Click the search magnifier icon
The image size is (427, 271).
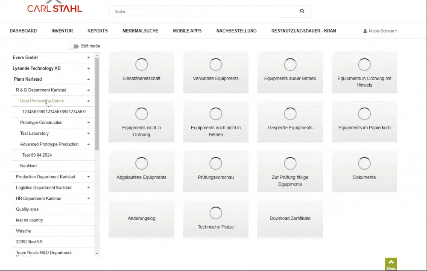click(302, 11)
